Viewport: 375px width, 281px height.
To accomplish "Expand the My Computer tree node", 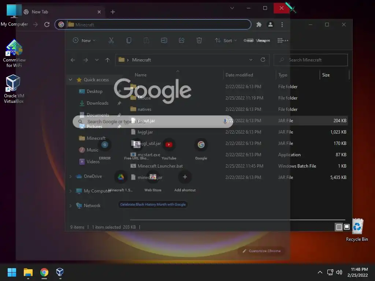I will click(71, 191).
